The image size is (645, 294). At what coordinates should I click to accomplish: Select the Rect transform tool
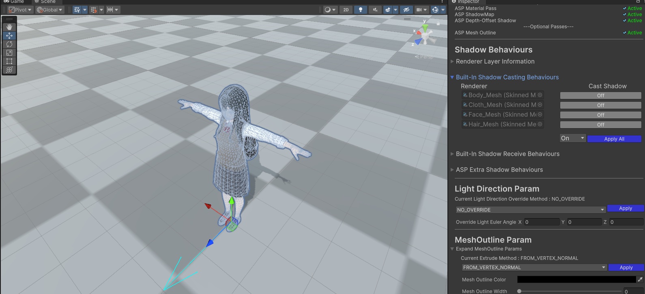click(x=9, y=61)
